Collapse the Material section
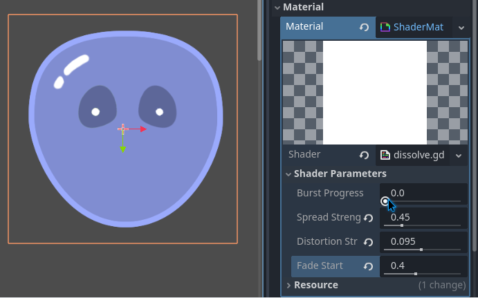Viewport: 478px width, 298px height. (x=277, y=8)
